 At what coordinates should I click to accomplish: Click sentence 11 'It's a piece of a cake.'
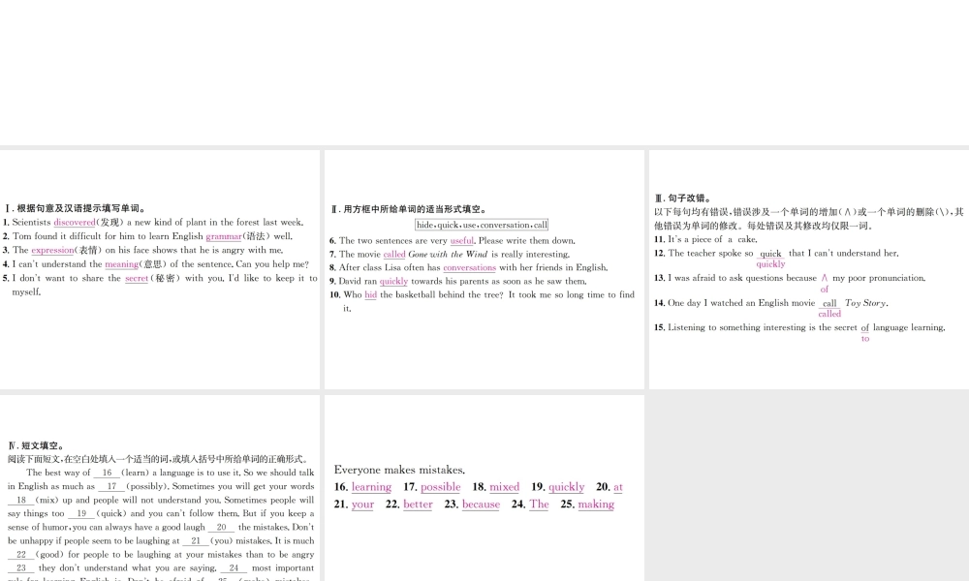point(705,239)
